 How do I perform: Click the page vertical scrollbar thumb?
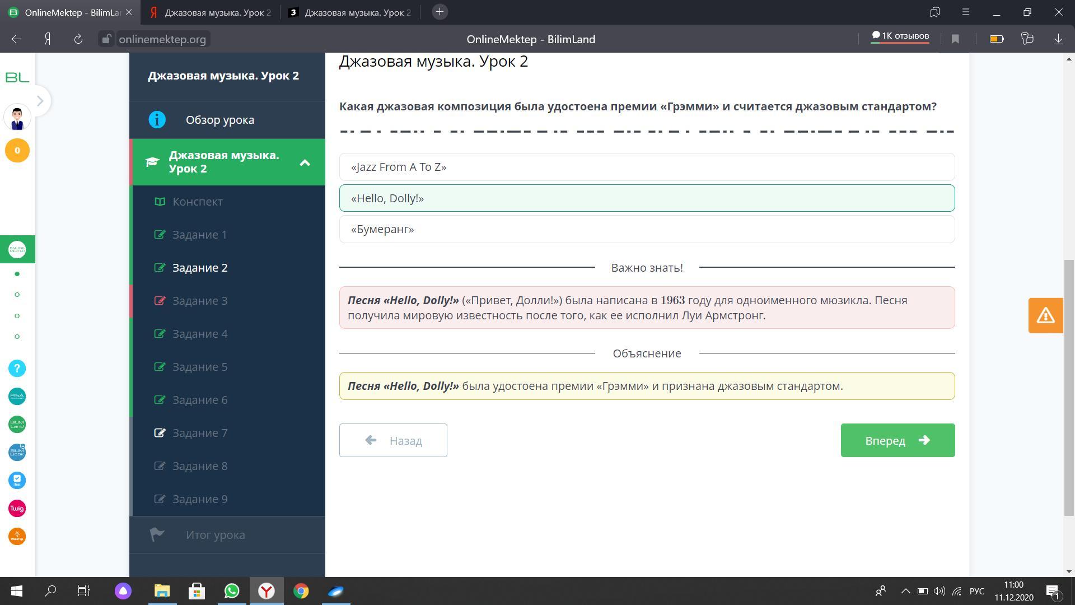click(x=1069, y=387)
